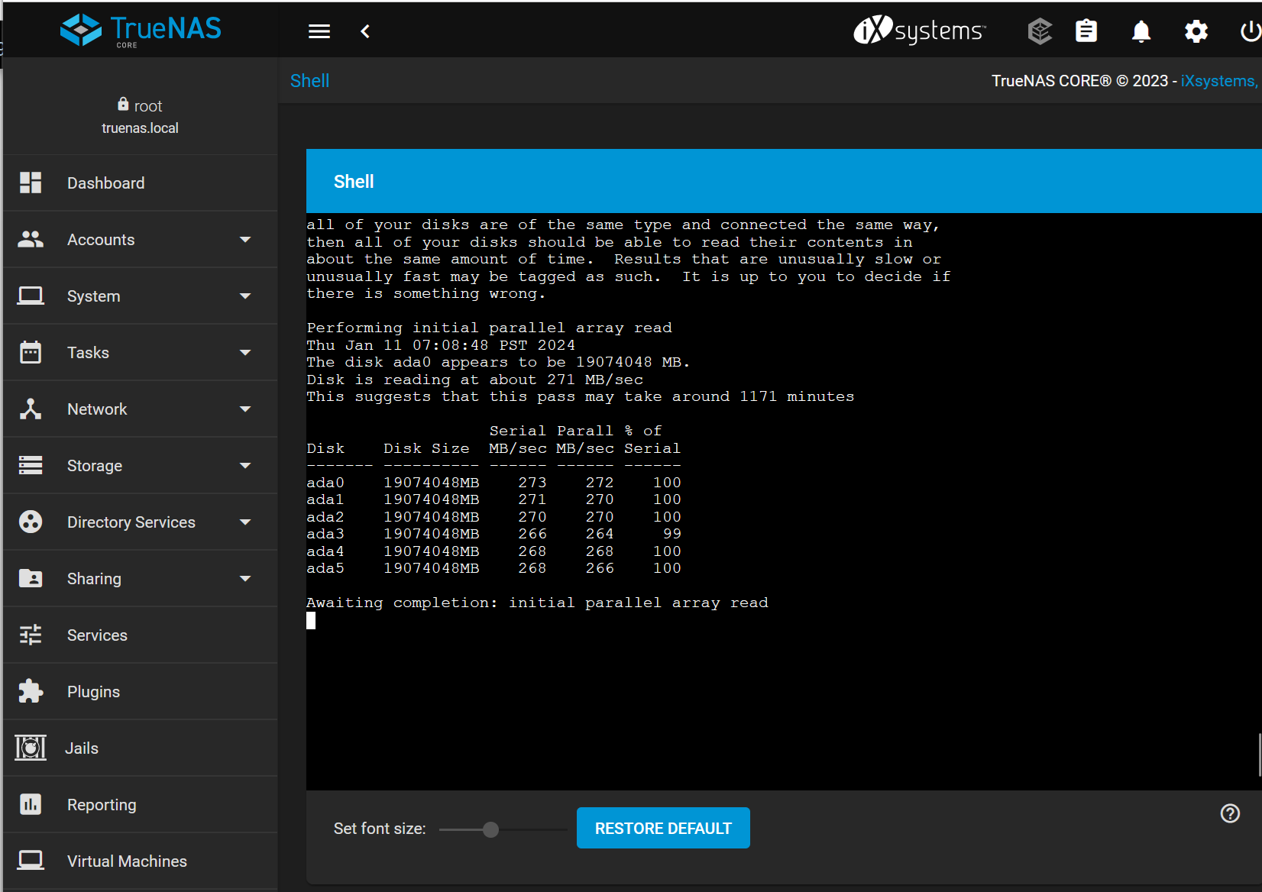Screen dimensions: 1262x892
Task: Click the Reporting chart icon
Action: tap(31, 804)
